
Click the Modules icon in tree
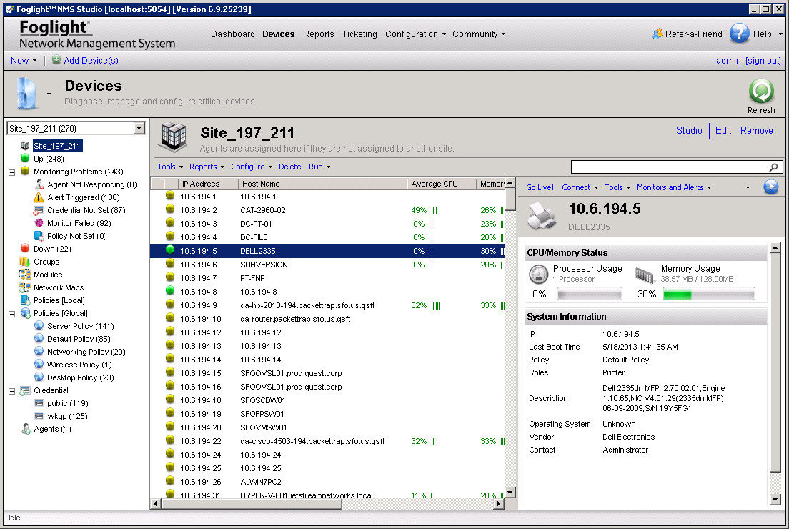[24, 275]
